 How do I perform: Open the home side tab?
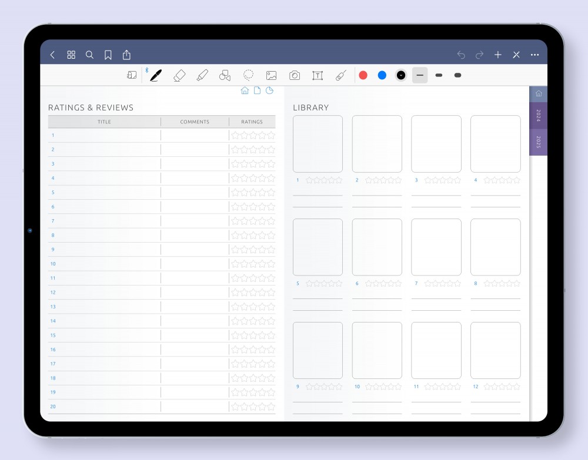point(539,93)
